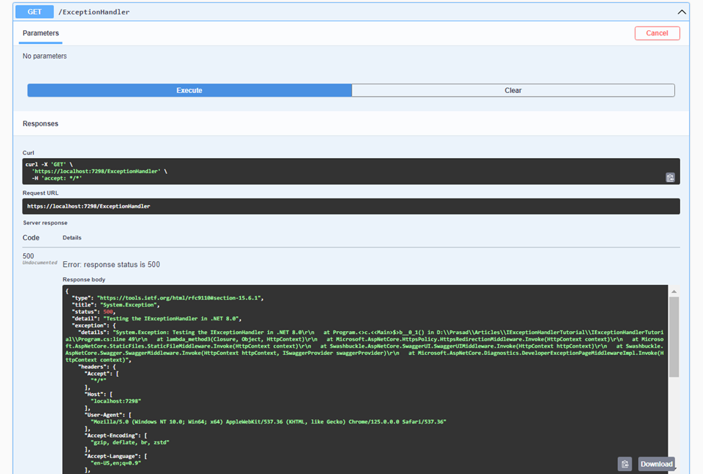Viewport: 703px width, 474px height.
Task: Cancel the try-it-out mode
Action: tap(657, 33)
